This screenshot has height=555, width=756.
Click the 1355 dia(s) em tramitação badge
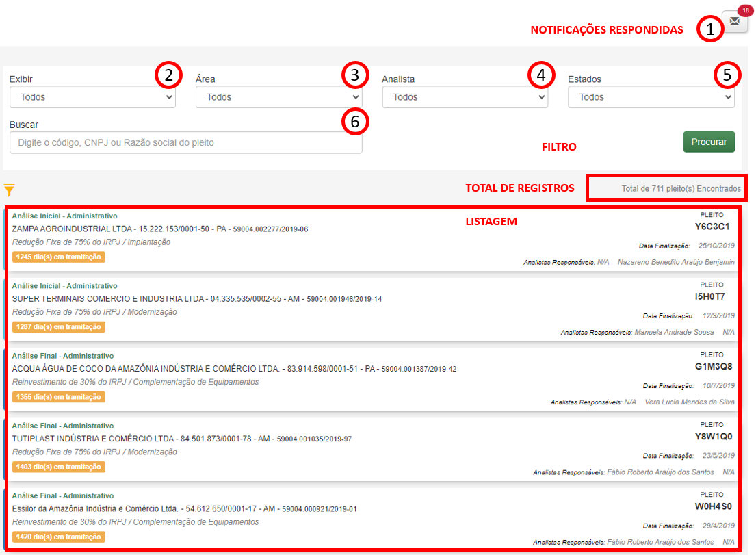tap(58, 397)
